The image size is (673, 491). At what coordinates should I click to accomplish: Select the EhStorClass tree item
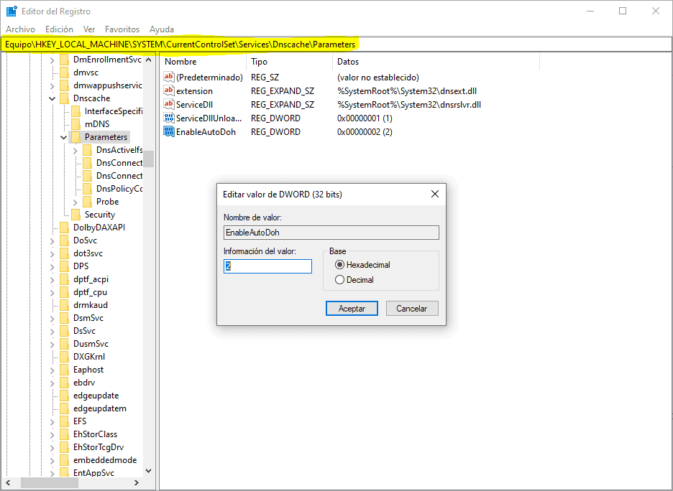coord(96,434)
